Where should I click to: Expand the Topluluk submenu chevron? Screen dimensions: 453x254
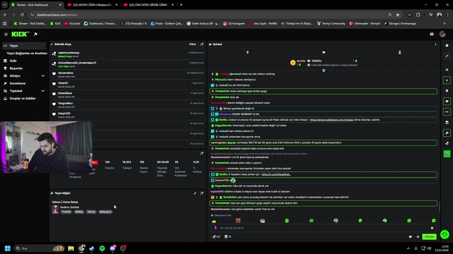(x=43, y=91)
